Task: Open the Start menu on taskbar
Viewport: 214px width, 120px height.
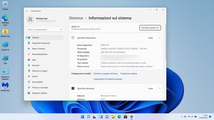Action: 82,117
